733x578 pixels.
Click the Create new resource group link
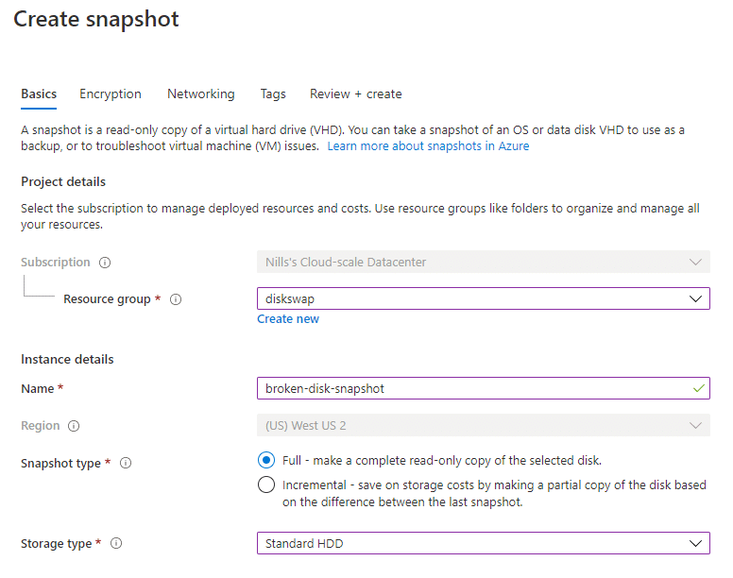coord(288,319)
